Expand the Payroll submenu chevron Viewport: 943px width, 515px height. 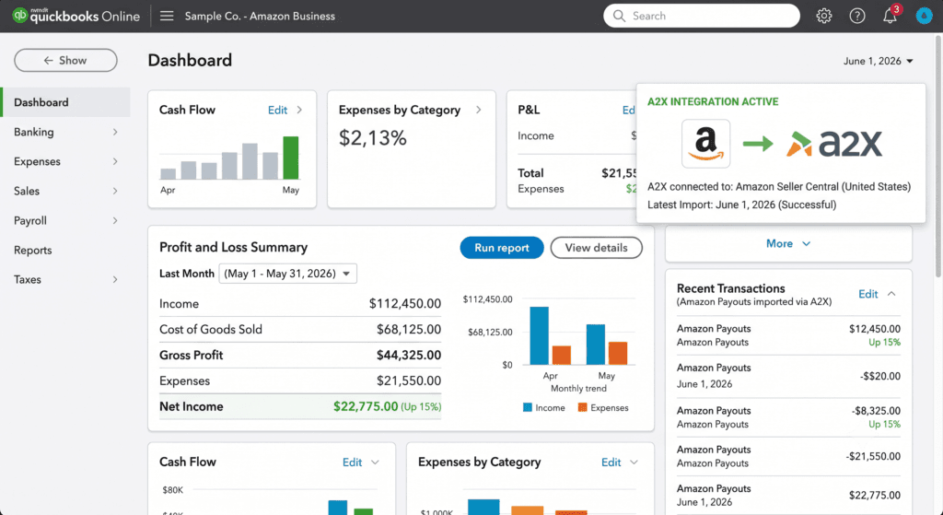(x=115, y=220)
